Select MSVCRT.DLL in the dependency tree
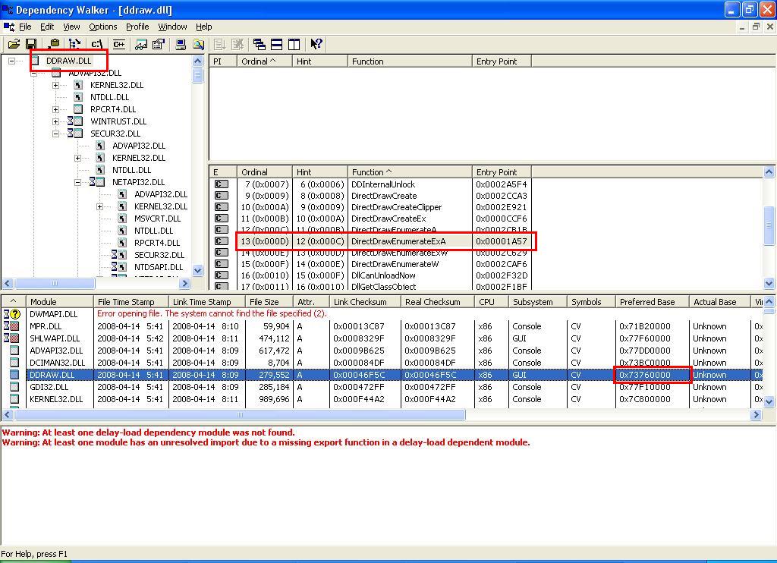The height and width of the screenshot is (563, 777). tap(157, 219)
